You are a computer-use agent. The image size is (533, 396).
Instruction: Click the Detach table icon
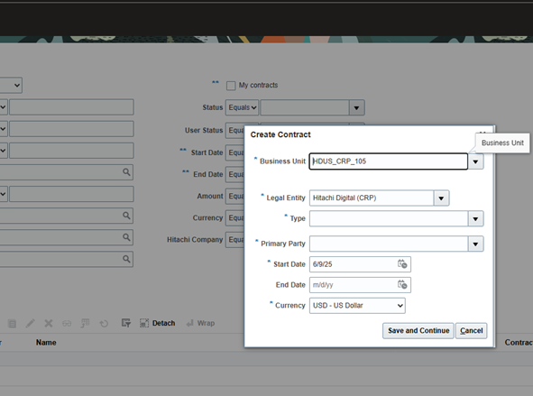click(144, 323)
